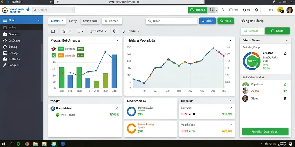Click the user profile avatar at top right
The height and width of the screenshot is (147, 295).
click(x=290, y=10)
